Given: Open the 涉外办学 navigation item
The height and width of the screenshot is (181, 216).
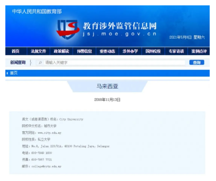Looking at the screenshot, I should tap(130, 51).
